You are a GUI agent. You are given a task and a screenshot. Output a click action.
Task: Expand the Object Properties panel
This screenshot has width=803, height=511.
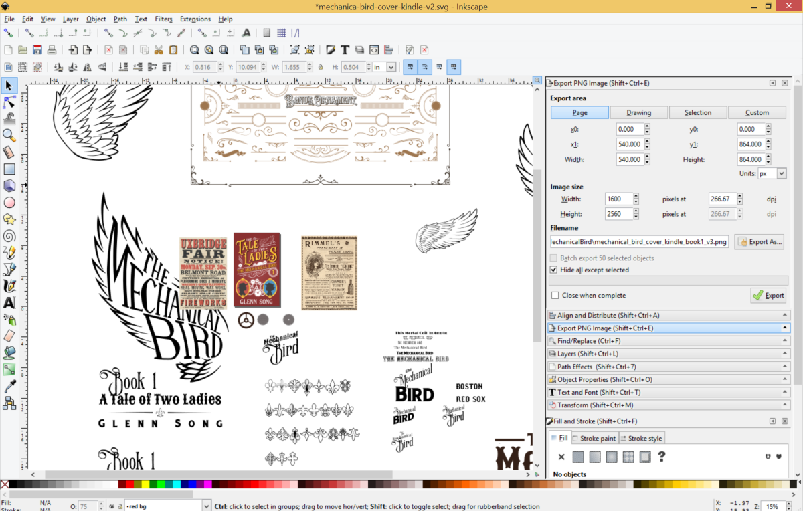click(x=668, y=379)
